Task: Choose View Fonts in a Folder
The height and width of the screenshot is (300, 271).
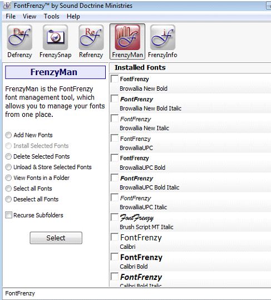Action: (x=8, y=178)
